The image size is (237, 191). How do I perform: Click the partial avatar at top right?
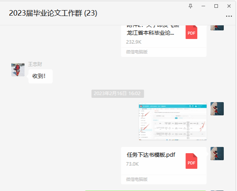[217, 27]
